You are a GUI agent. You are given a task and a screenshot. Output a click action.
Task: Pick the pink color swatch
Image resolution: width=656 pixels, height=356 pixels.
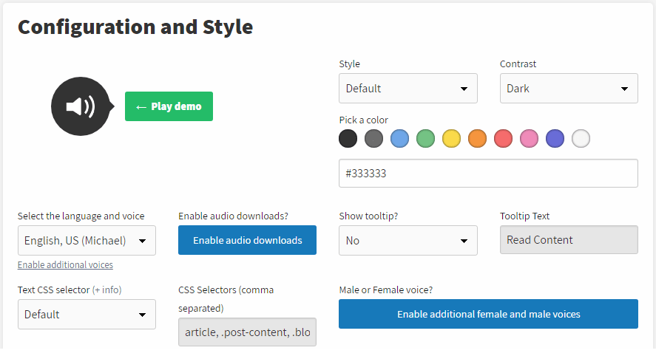click(x=530, y=139)
